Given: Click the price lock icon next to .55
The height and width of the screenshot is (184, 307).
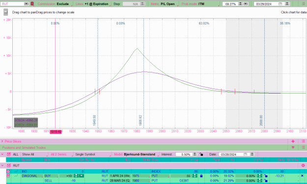Looking at the screenshot, I should tap(201, 176).
